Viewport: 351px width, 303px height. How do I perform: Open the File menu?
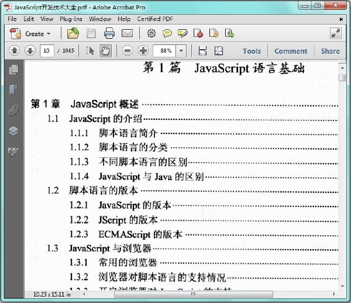[x=12, y=19]
